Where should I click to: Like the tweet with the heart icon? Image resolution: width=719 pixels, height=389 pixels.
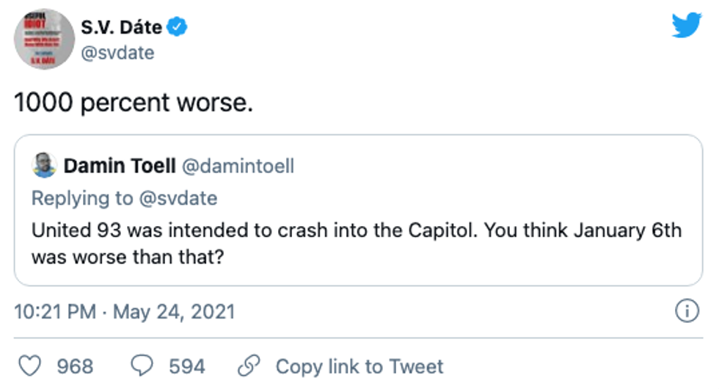click(29, 366)
